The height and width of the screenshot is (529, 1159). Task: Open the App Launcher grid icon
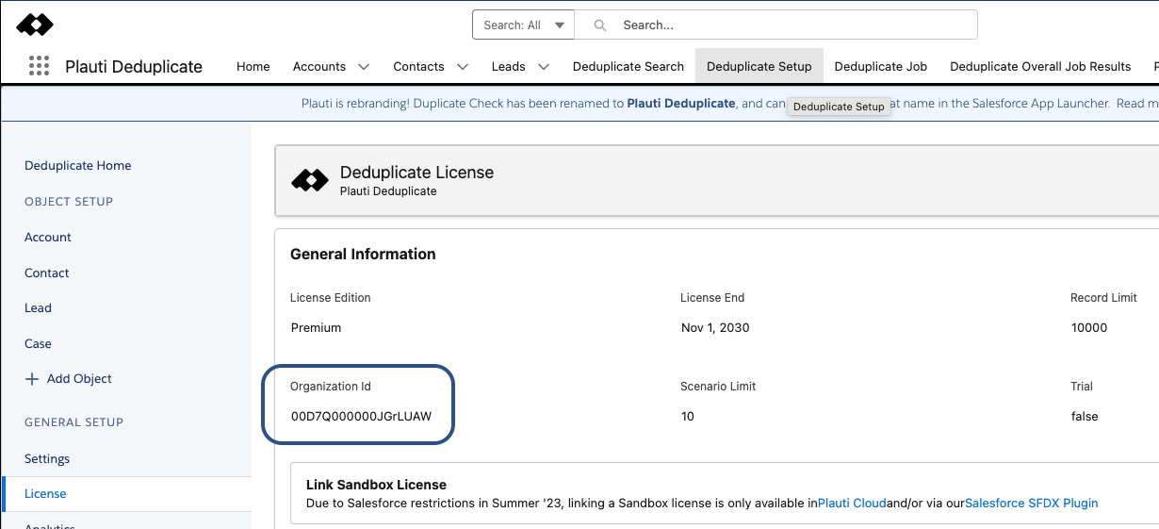39,66
